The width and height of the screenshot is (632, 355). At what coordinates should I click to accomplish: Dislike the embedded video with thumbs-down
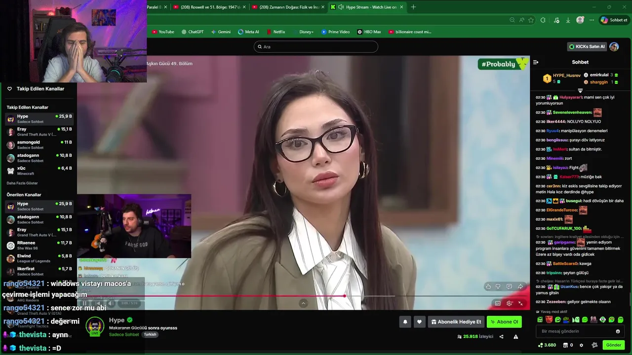point(498,286)
